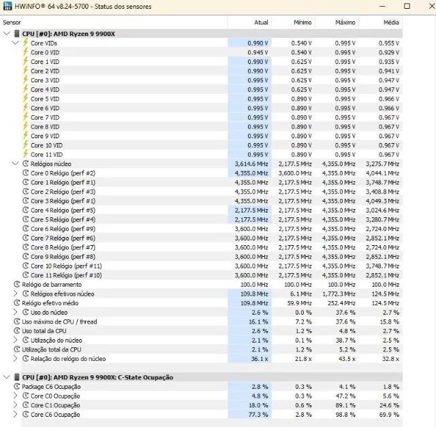Collapse the CPU C-State Ocupação section
Image resolution: width=436 pixels, height=427 pixels.
[6, 377]
